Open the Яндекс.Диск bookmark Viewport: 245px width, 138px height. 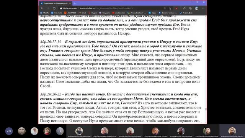point(186,13)
